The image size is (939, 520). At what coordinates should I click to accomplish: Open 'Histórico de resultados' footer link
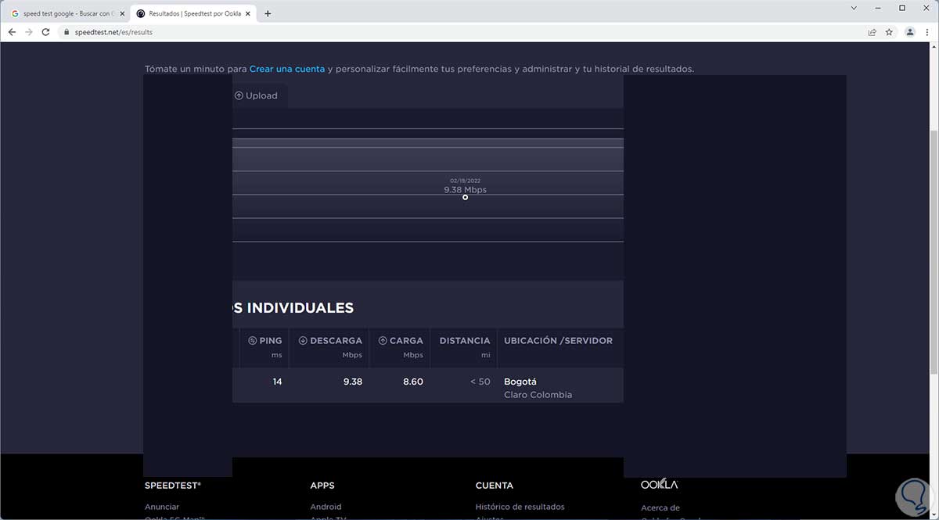[x=520, y=507]
